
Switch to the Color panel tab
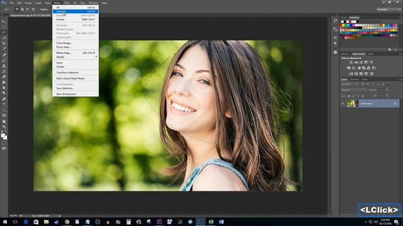pos(344,18)
